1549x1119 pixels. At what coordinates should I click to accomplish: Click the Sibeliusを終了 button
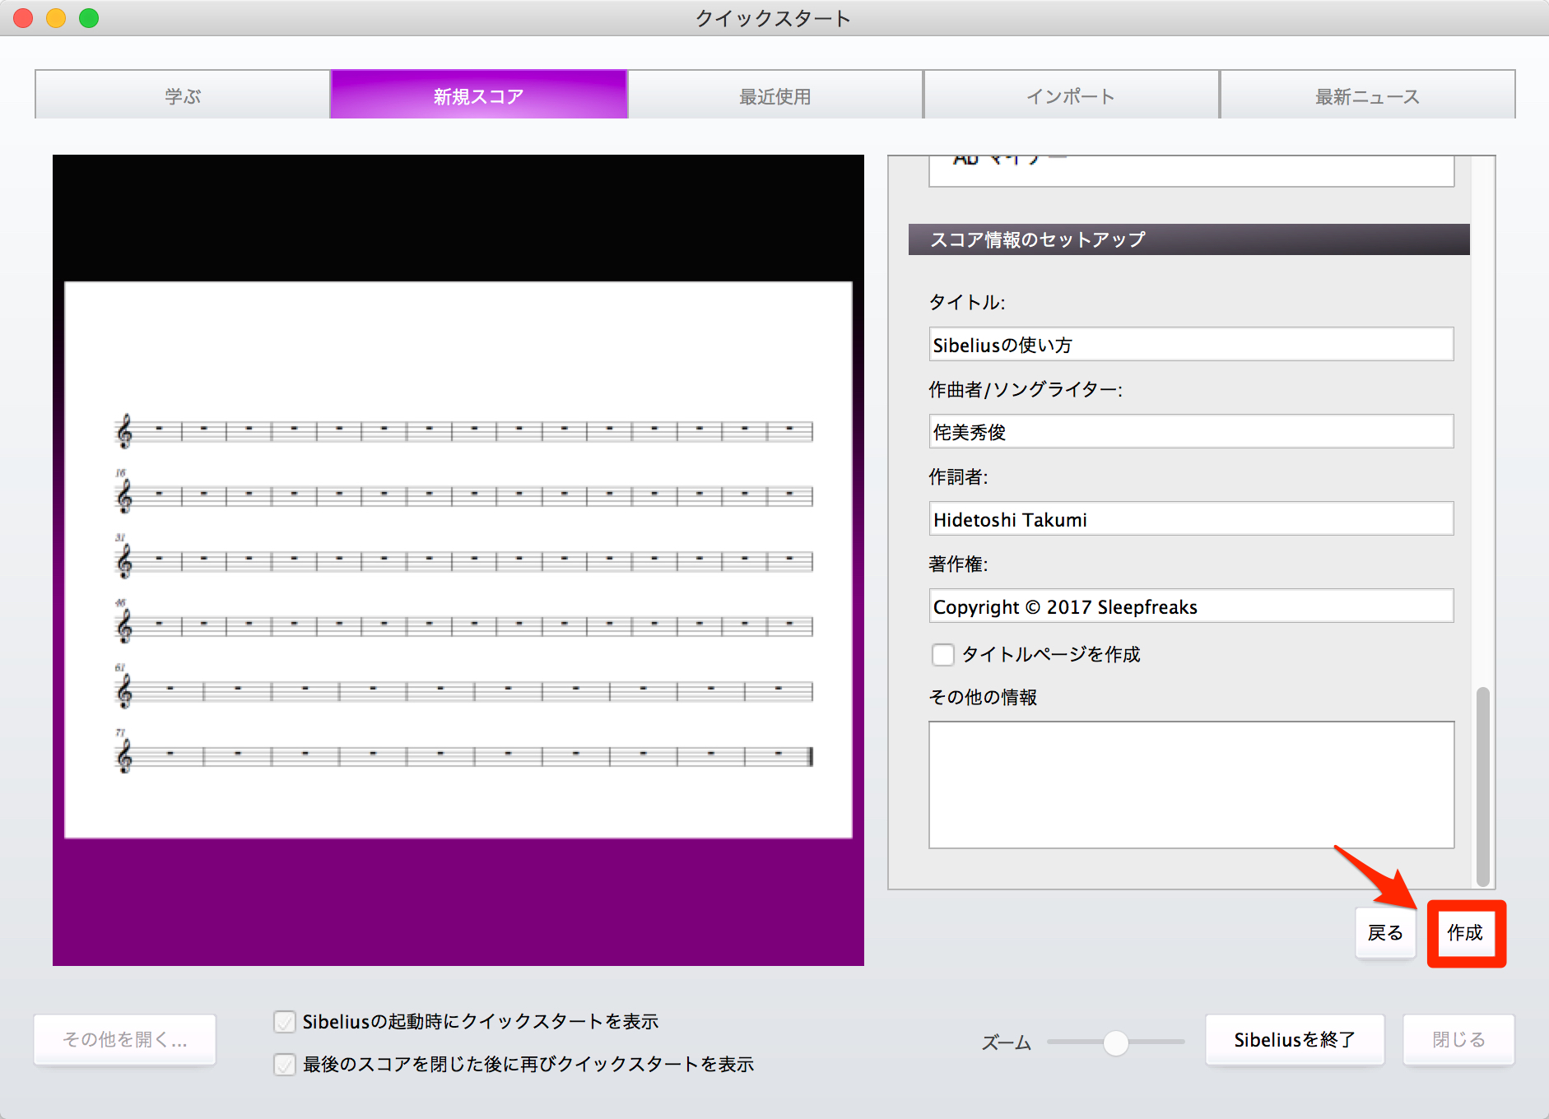click(x=1295, y=1040)
